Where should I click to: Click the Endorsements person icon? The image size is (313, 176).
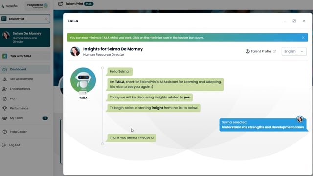(5, 89)
